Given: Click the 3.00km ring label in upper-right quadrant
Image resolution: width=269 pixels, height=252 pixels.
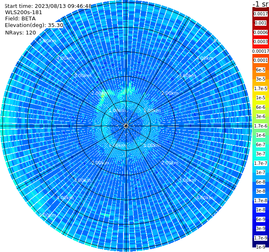Looking at the screenshot, I should click(188, 76).
